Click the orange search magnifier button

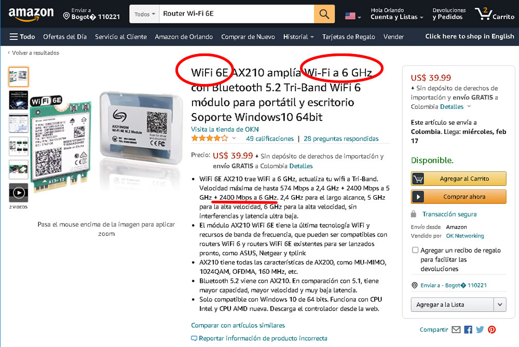(x=324, y=14)
